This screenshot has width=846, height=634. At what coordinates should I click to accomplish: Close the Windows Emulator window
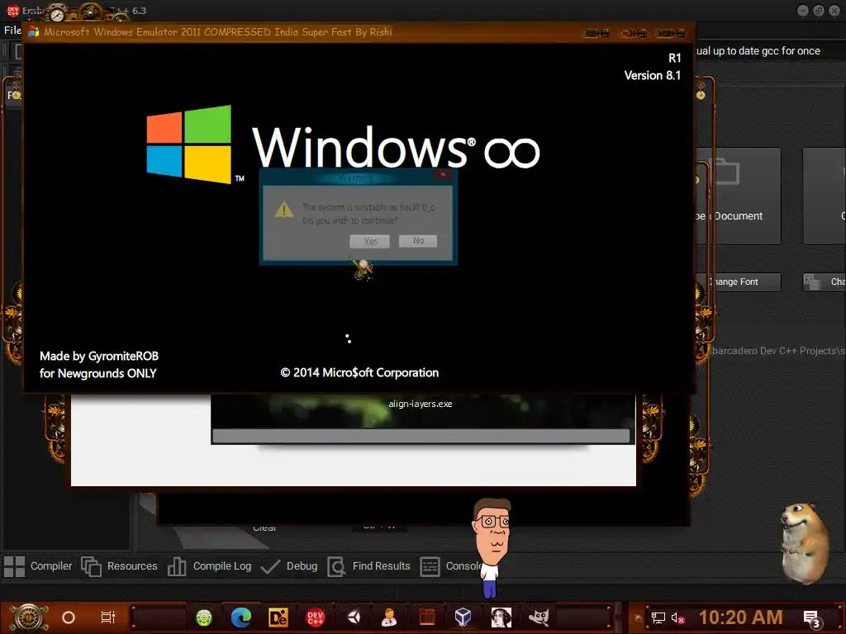click(x=671, y=33)
